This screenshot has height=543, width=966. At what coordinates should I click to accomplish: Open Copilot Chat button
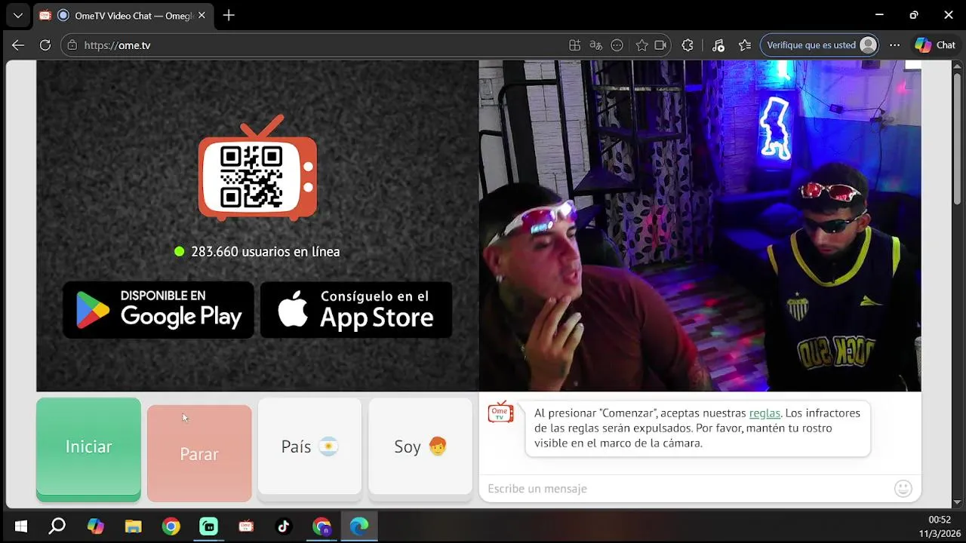point(935,45)
